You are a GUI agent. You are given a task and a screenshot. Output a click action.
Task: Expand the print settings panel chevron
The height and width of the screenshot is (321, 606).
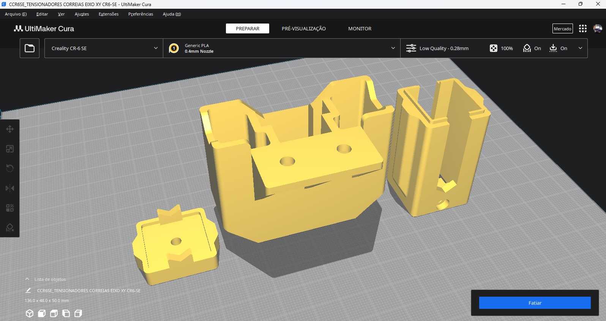tap(580, 48)
